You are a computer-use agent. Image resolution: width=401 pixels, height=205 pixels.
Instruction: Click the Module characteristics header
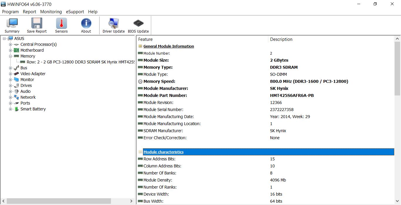click(x=164, y=152)
